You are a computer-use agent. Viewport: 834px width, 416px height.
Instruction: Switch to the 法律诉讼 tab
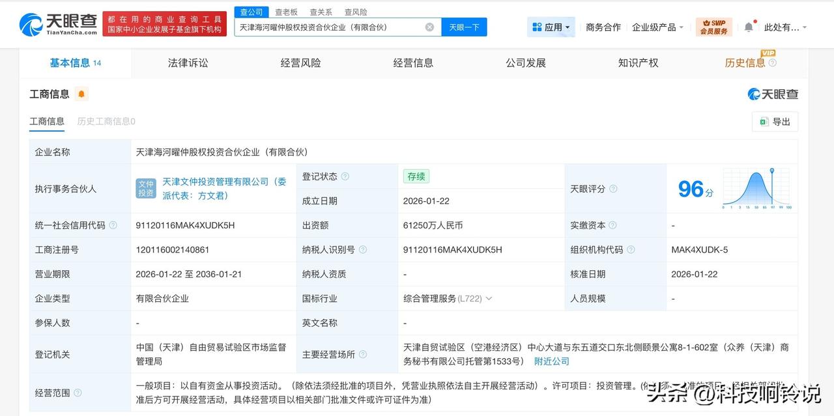(x=186, y=62)
